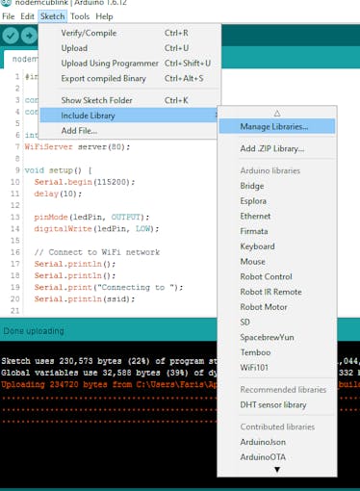Include the Robot Control library

click(277, 276)
